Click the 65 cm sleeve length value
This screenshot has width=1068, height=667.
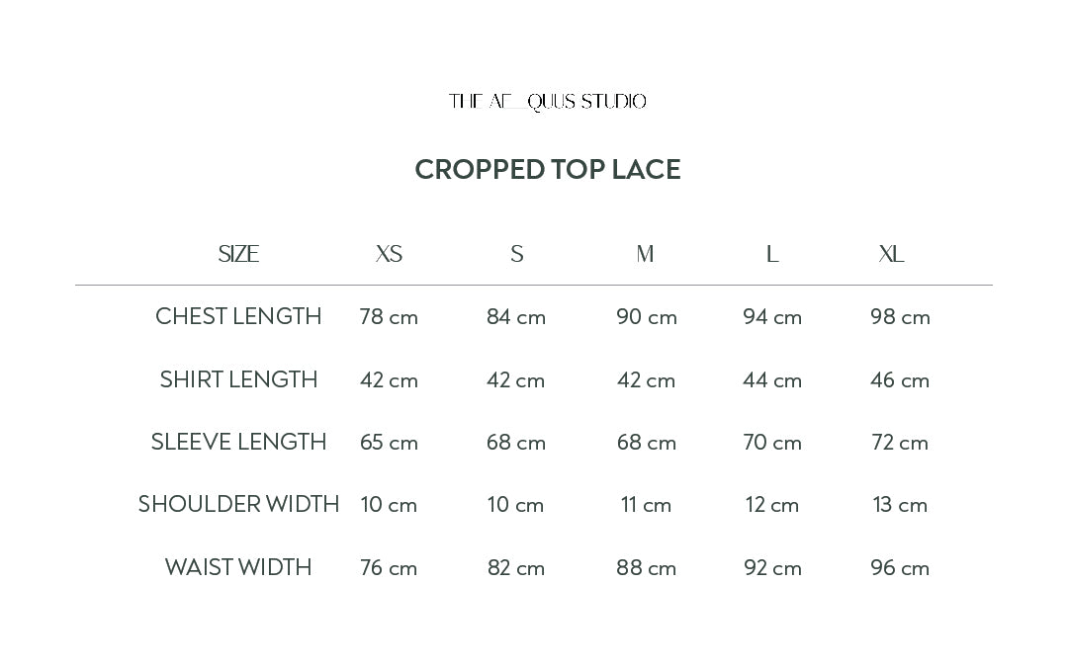pyautogui.click(x=389, y=442)
